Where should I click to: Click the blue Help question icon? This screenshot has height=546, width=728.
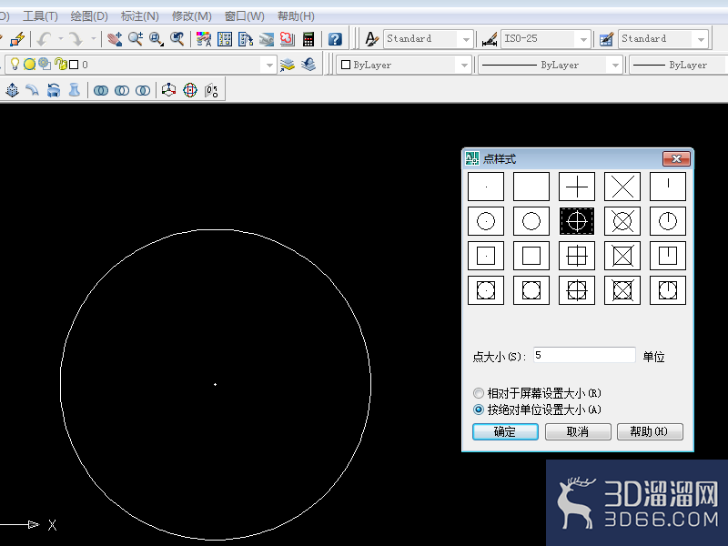335,38
